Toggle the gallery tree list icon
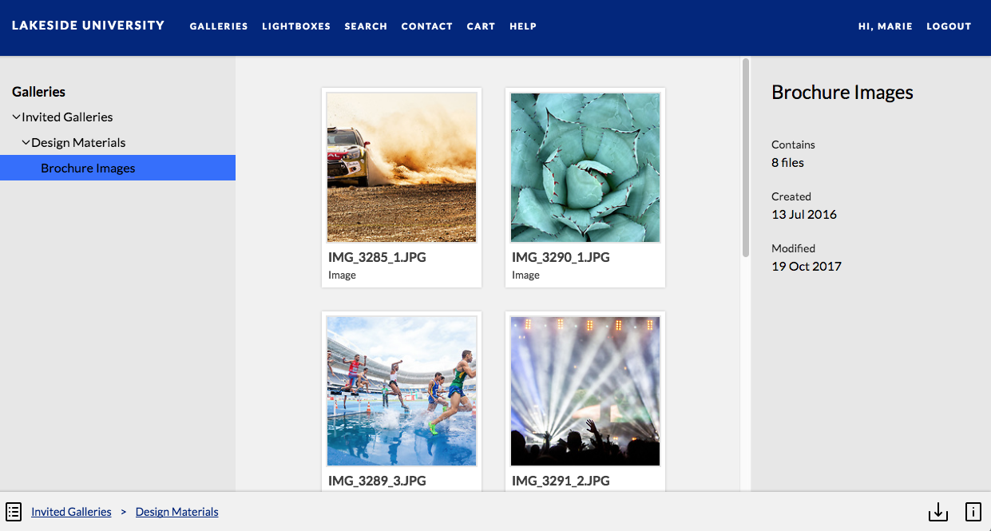This screenshot has height=531, width=991. (x=14, y=512)
